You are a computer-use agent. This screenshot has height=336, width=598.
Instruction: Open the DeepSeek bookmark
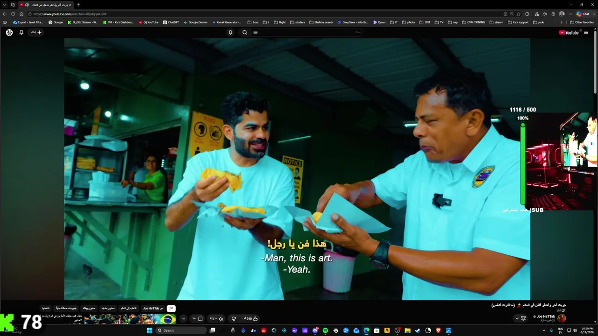(x=353, y=22)
